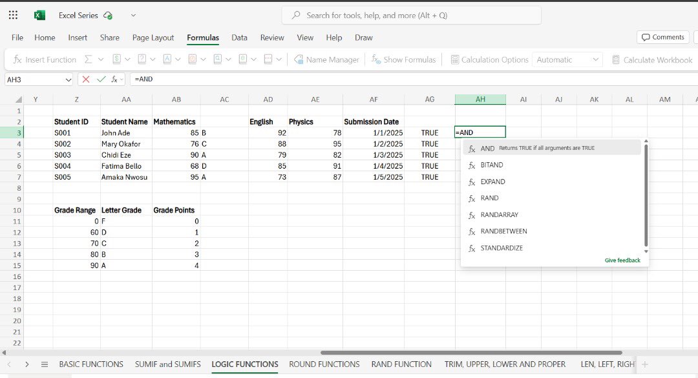Click the Give feedback link
The width and height of the screenshot is (698, 378).
click(x=622, y=260)
